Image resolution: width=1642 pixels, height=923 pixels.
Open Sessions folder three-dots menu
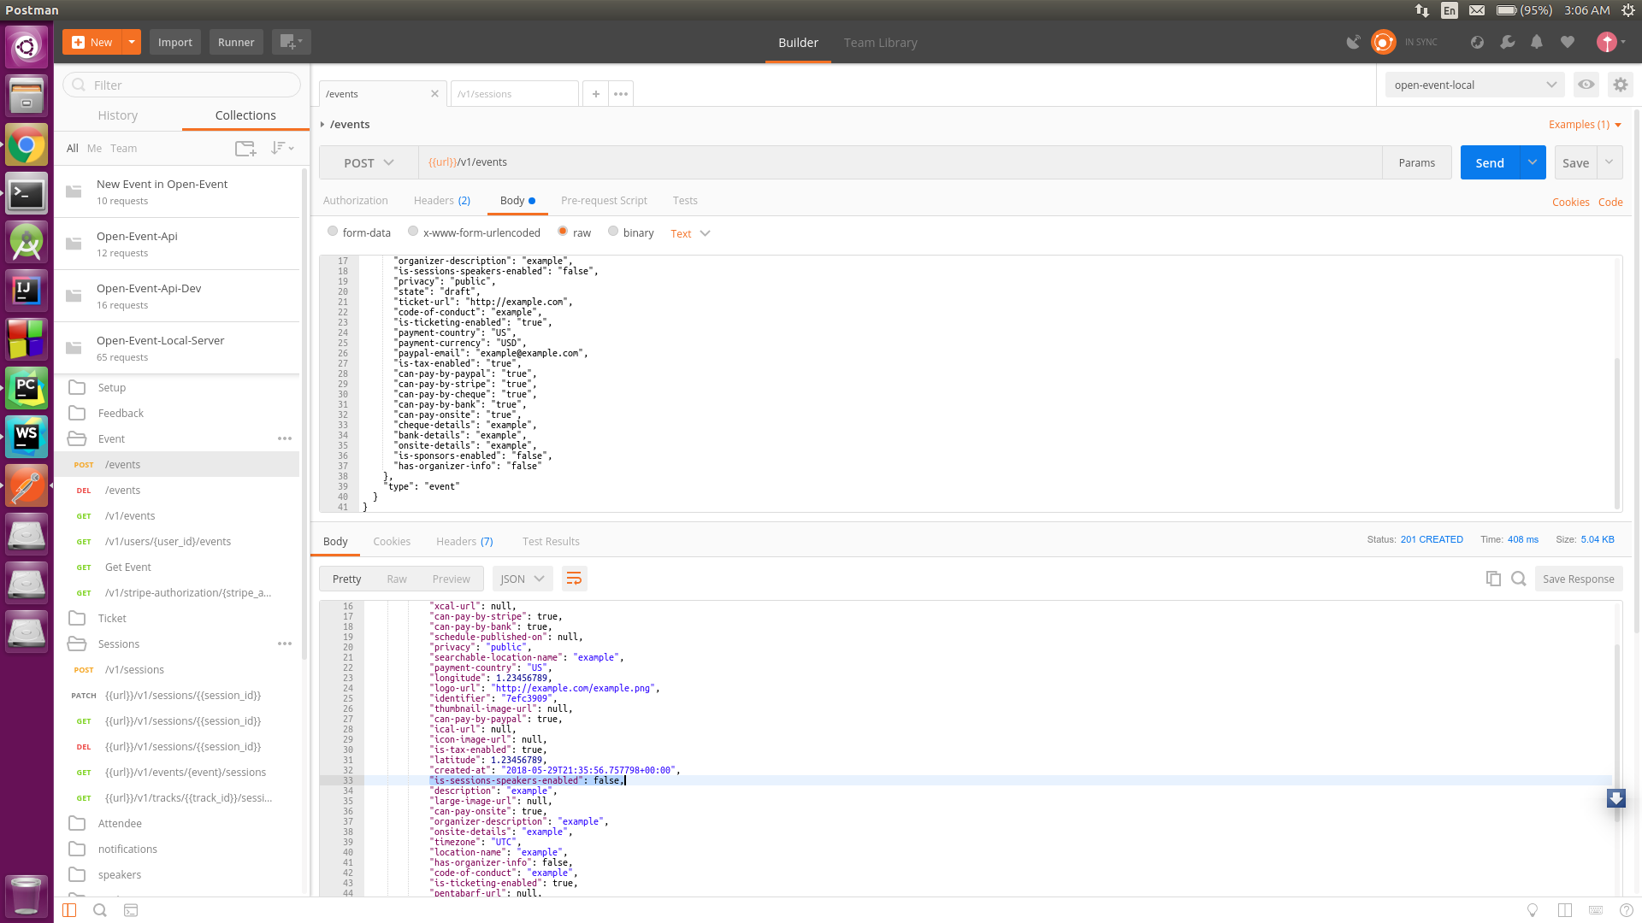tap(285, 644)
